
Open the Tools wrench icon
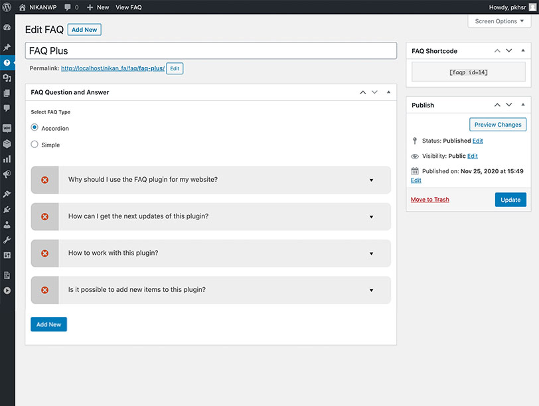coord(7,239)
